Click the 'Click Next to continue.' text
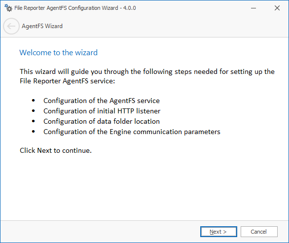 point(56,150)
